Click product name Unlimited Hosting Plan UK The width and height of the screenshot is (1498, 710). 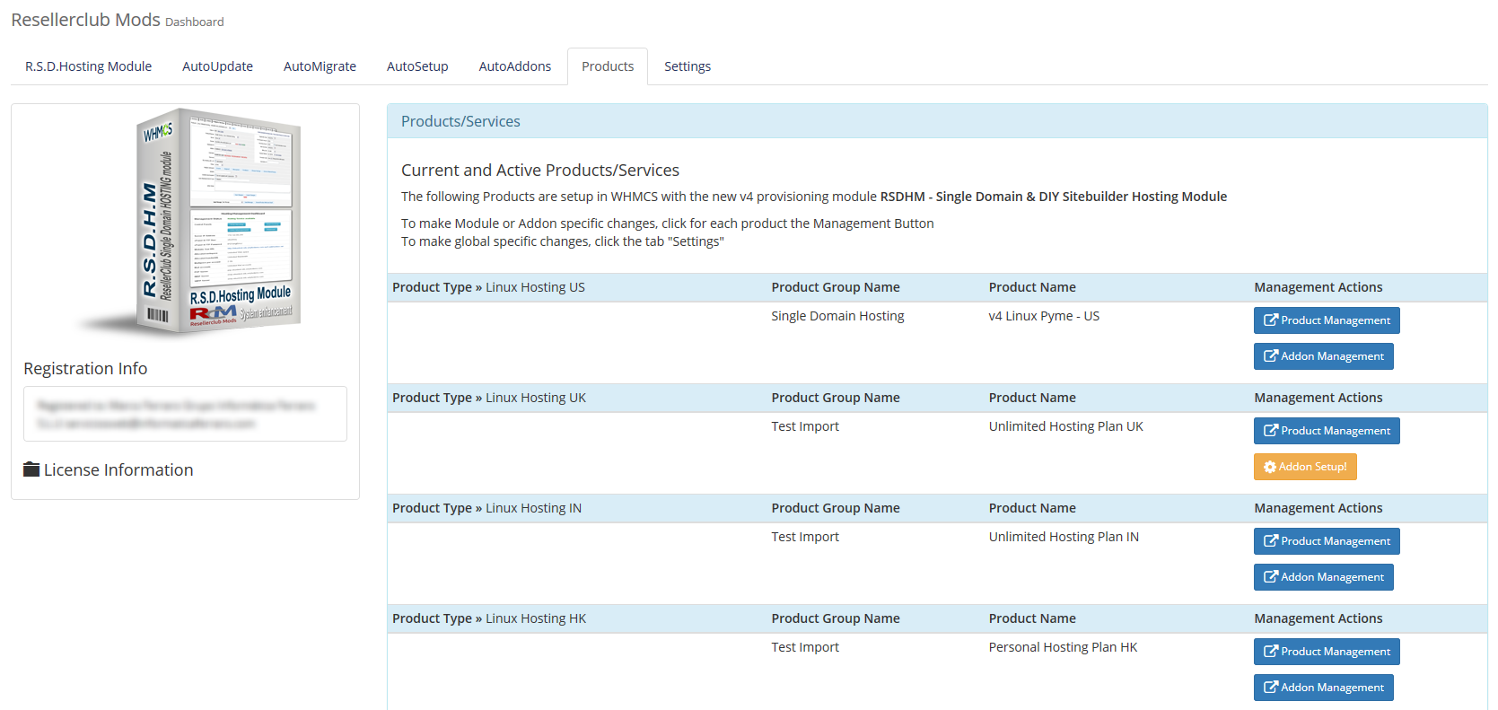[1066, 426]
